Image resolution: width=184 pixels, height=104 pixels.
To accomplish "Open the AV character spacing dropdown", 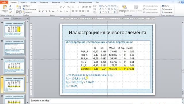I will click(57, 11).
